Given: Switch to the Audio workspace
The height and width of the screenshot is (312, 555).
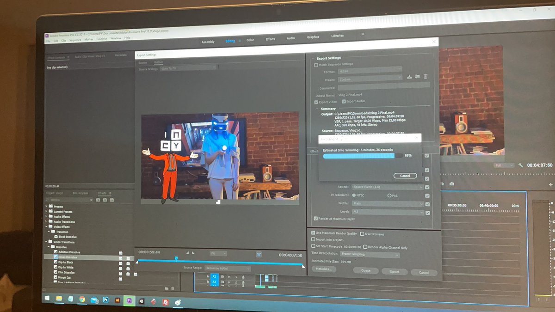Looking at the screenshot, I should [x=291, y=38].
